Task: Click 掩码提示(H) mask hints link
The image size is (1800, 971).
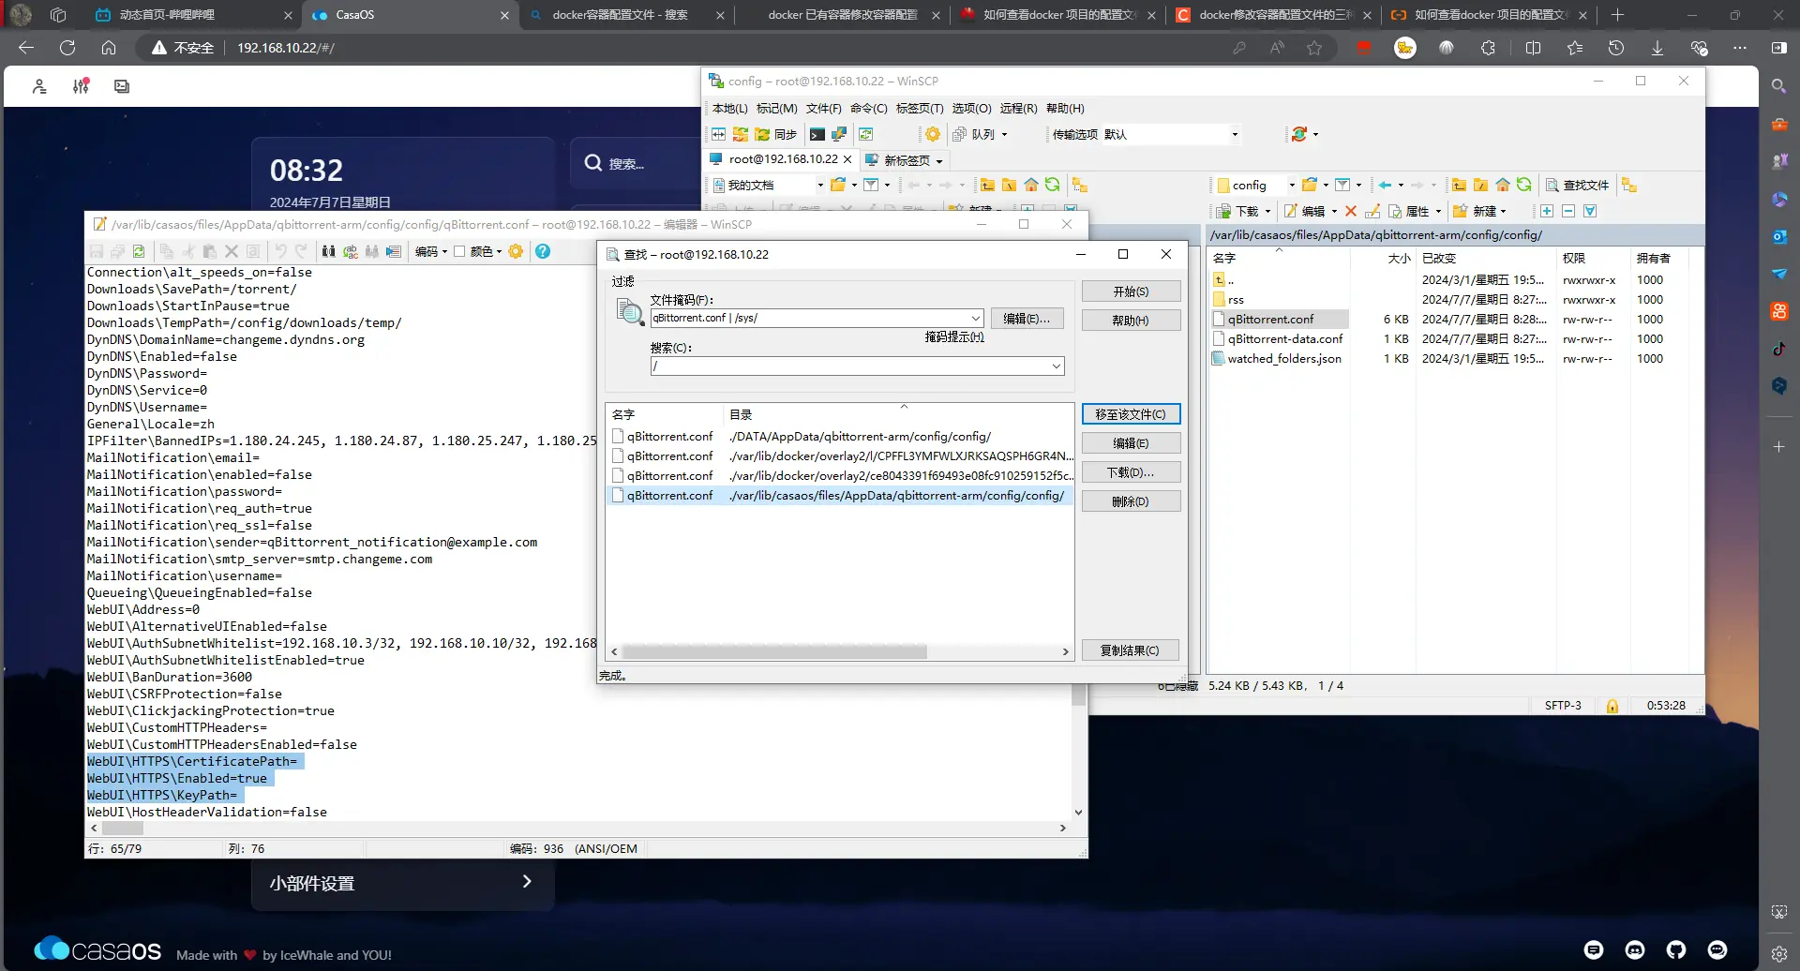Action: point(954,336)
